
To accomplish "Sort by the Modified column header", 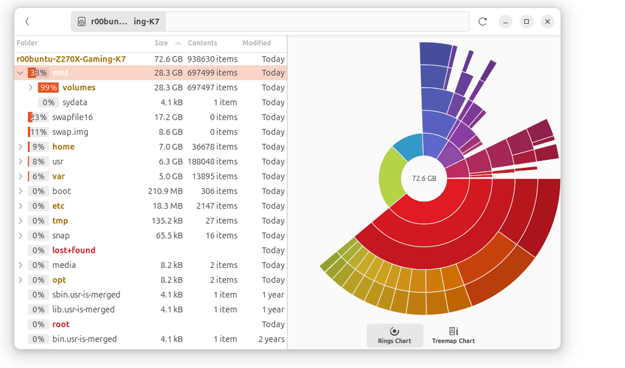I will [256, 43].
